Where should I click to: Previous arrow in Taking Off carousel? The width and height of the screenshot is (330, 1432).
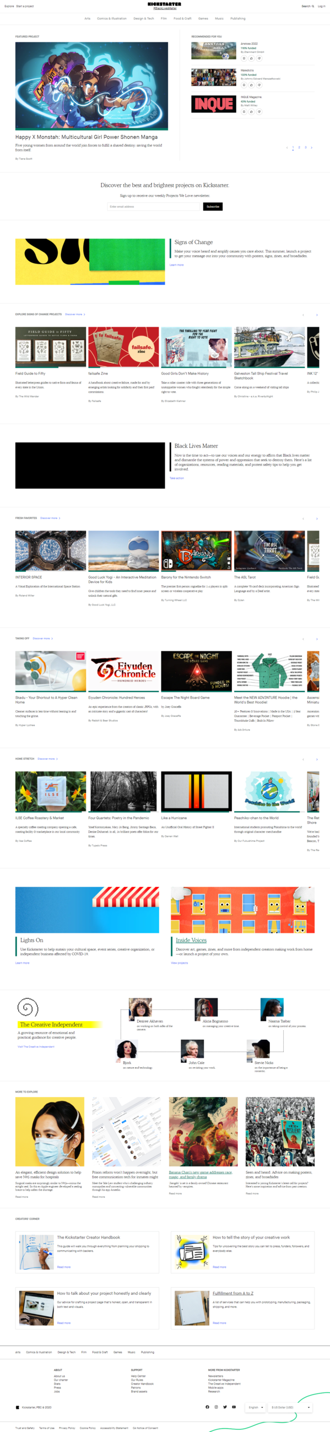(x=303, y=639)
